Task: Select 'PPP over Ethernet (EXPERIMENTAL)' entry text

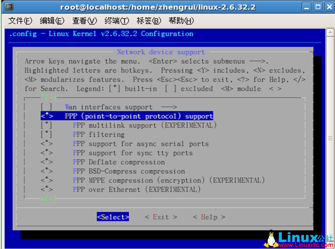Action: pos(137,189)
